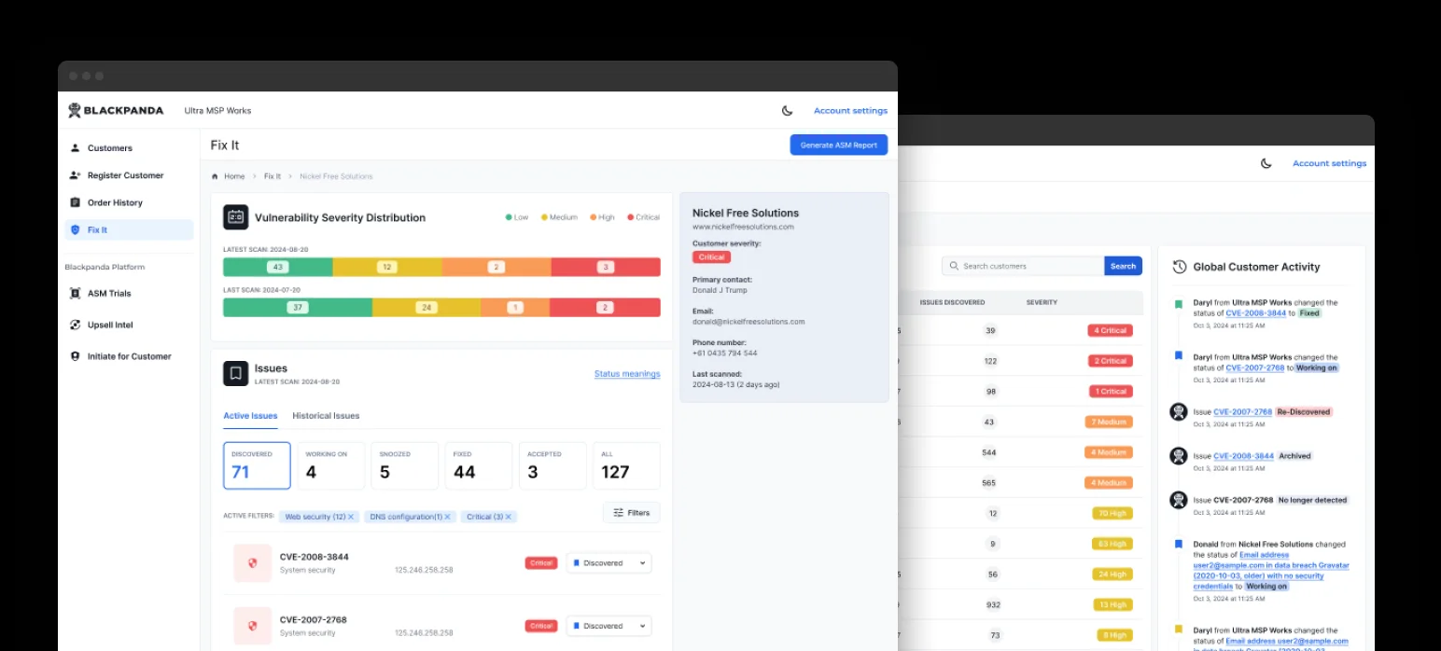Click the Search button in back window

pyautogui.click(x=1123, y=266)
